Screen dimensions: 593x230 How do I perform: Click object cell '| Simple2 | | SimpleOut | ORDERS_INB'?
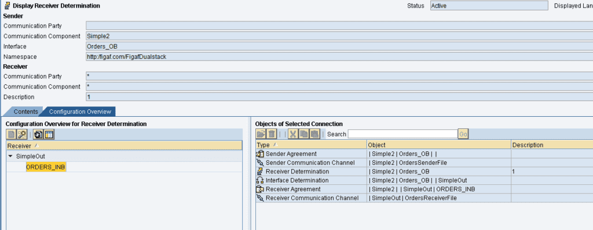pyautogui.click(x=439, y=189)
